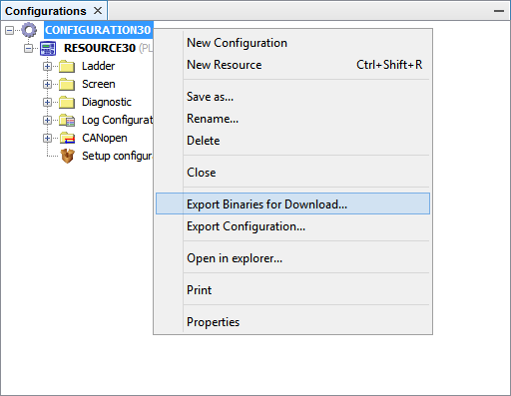Click the RESOURCE30 PLC device icon
The width and height of the screenshot is (511, 396).
[48, 48]
